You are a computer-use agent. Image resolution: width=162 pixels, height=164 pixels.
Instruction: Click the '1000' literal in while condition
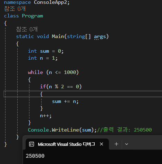pyautogui.click(x=70, y=72)
